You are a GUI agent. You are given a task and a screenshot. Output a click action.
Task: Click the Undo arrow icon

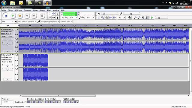pos(120,18)
